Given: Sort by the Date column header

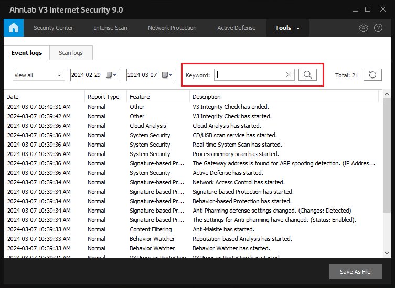Looking at the screenshot, I should click(x=45, y=97).
